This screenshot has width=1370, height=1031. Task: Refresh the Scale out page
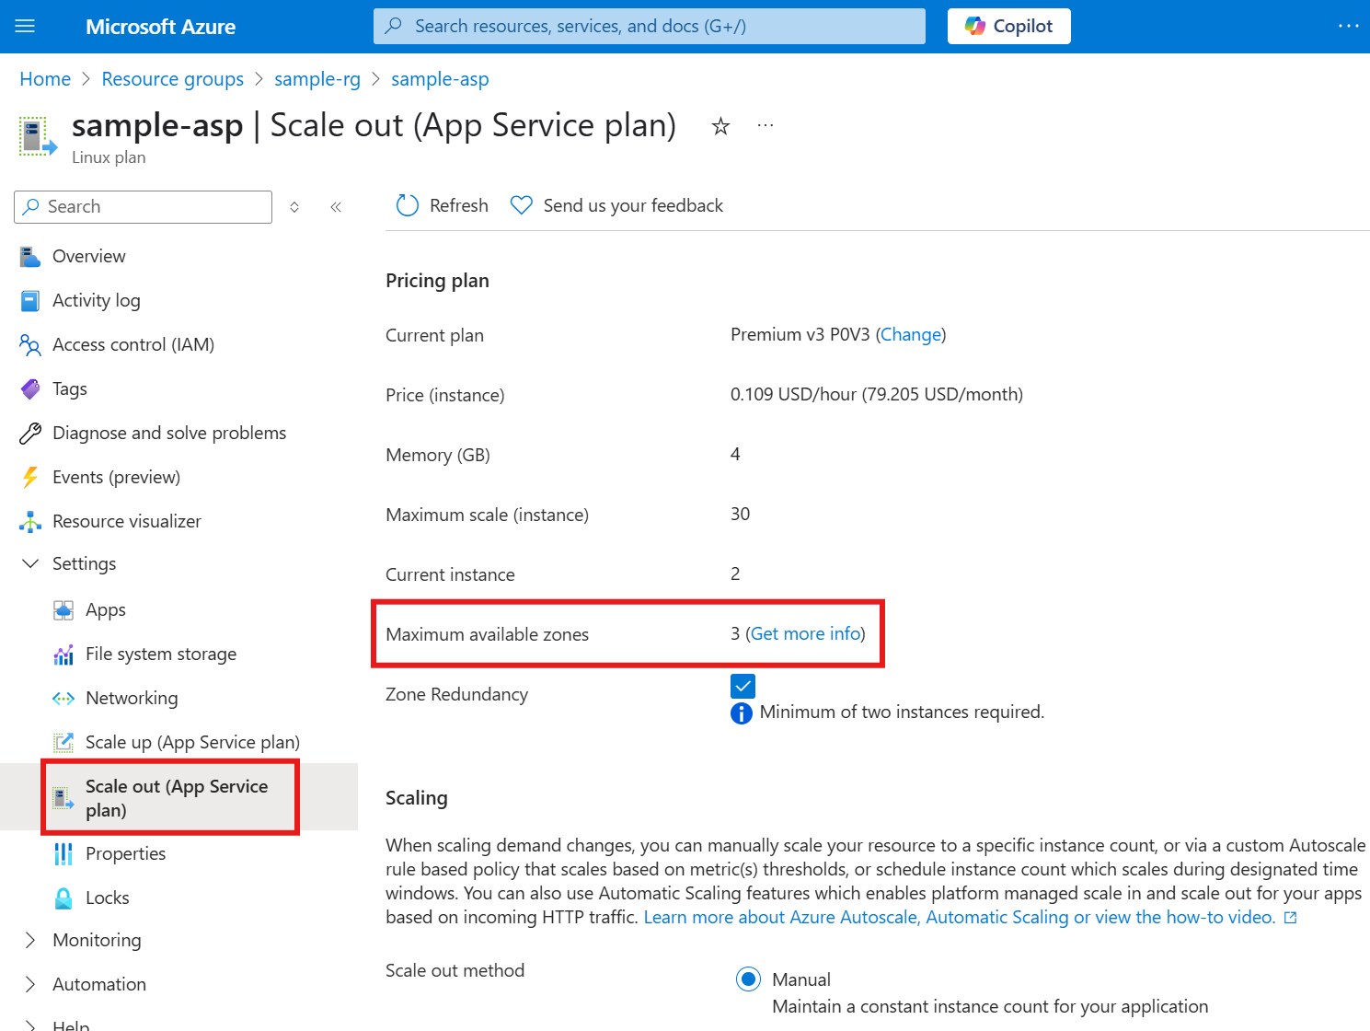pos(442,205)
